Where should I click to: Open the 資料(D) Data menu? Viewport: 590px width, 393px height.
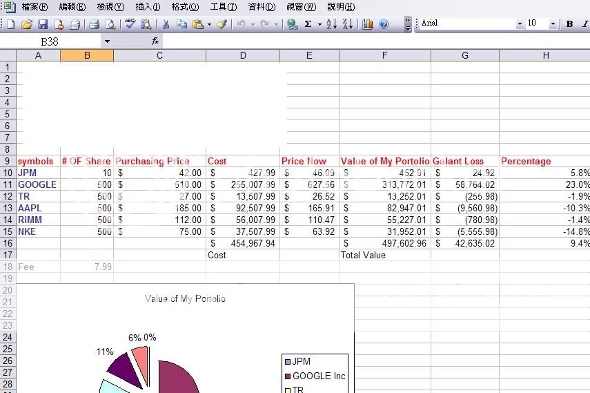point(262,7)
